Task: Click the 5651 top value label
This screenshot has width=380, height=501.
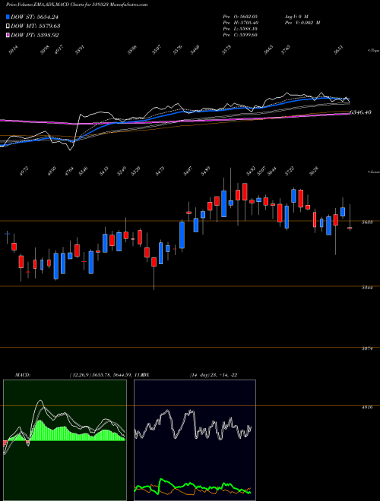Action: pos(339,50)
